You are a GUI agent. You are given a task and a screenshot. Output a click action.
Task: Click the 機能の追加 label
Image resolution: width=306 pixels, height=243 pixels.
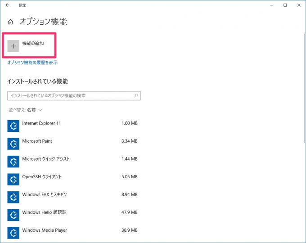(33, 43)
